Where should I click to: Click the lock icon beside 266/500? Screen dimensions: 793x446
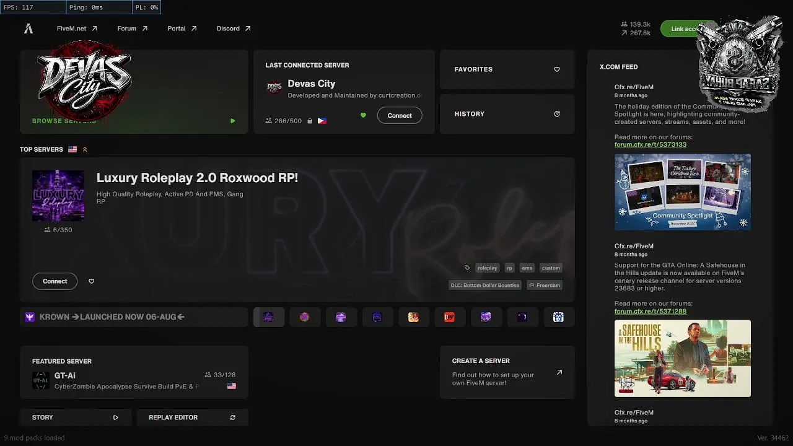[x=310, y=121]
